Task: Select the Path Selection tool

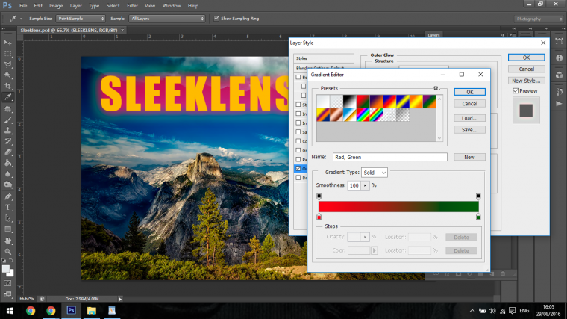Action: [7, 218]
